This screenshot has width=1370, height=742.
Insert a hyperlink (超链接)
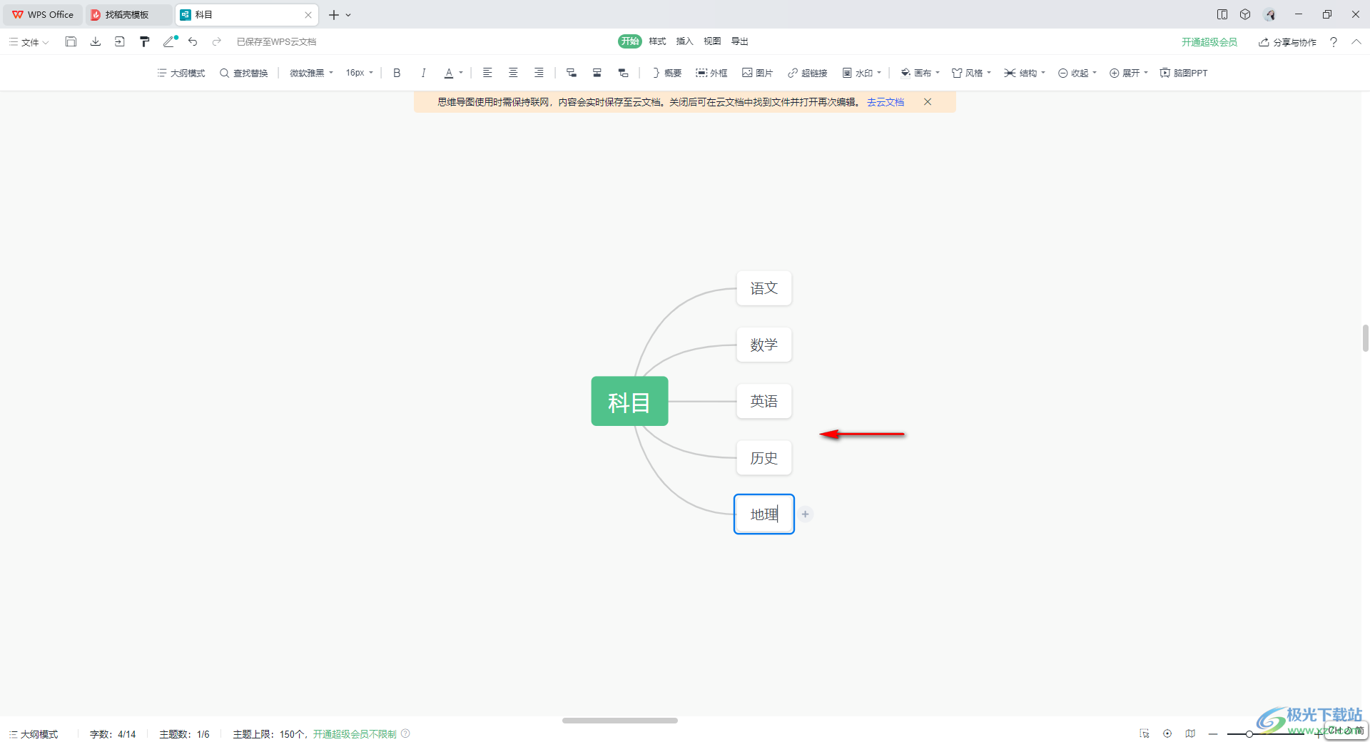[808, 73]
